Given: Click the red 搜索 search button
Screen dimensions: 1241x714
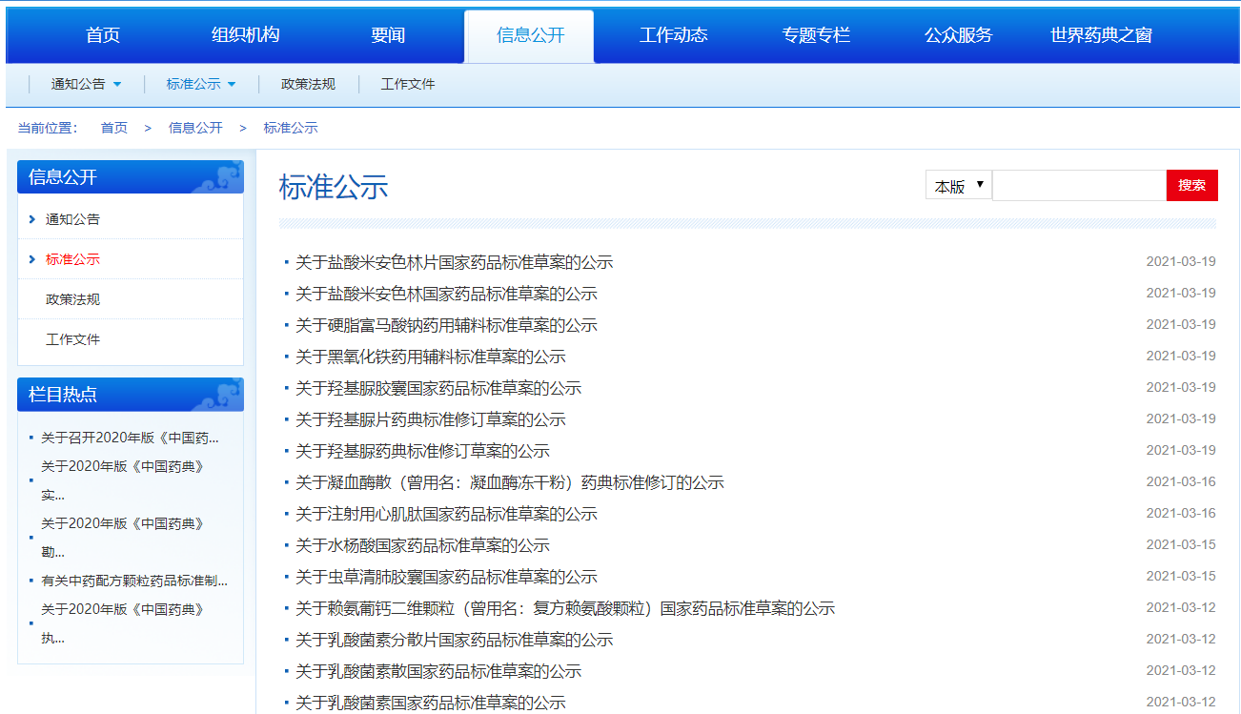Looking at the screenshot, I should [x=1191, y=186].
